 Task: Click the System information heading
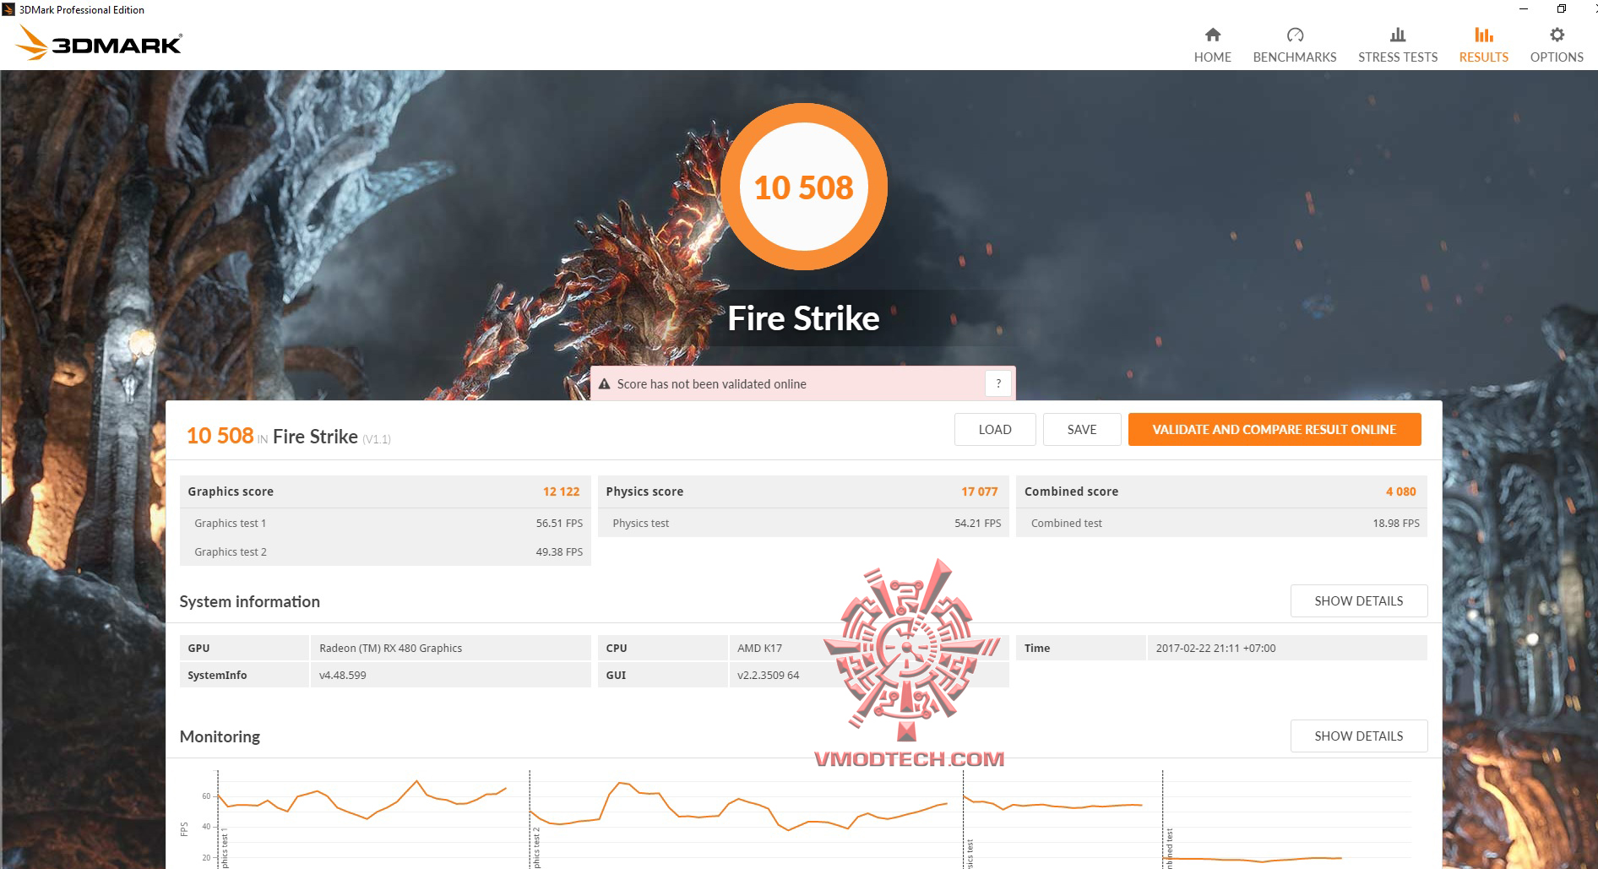pyautogui.click(x=249, y=601)
